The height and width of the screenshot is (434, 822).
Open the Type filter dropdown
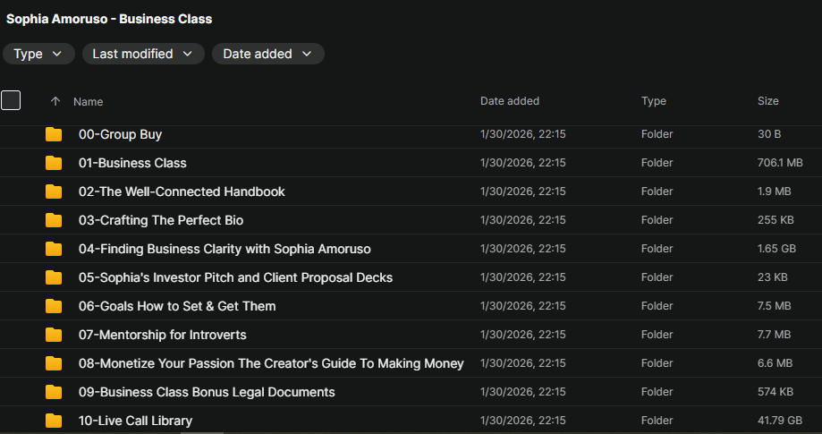click(x=38, y=54)
